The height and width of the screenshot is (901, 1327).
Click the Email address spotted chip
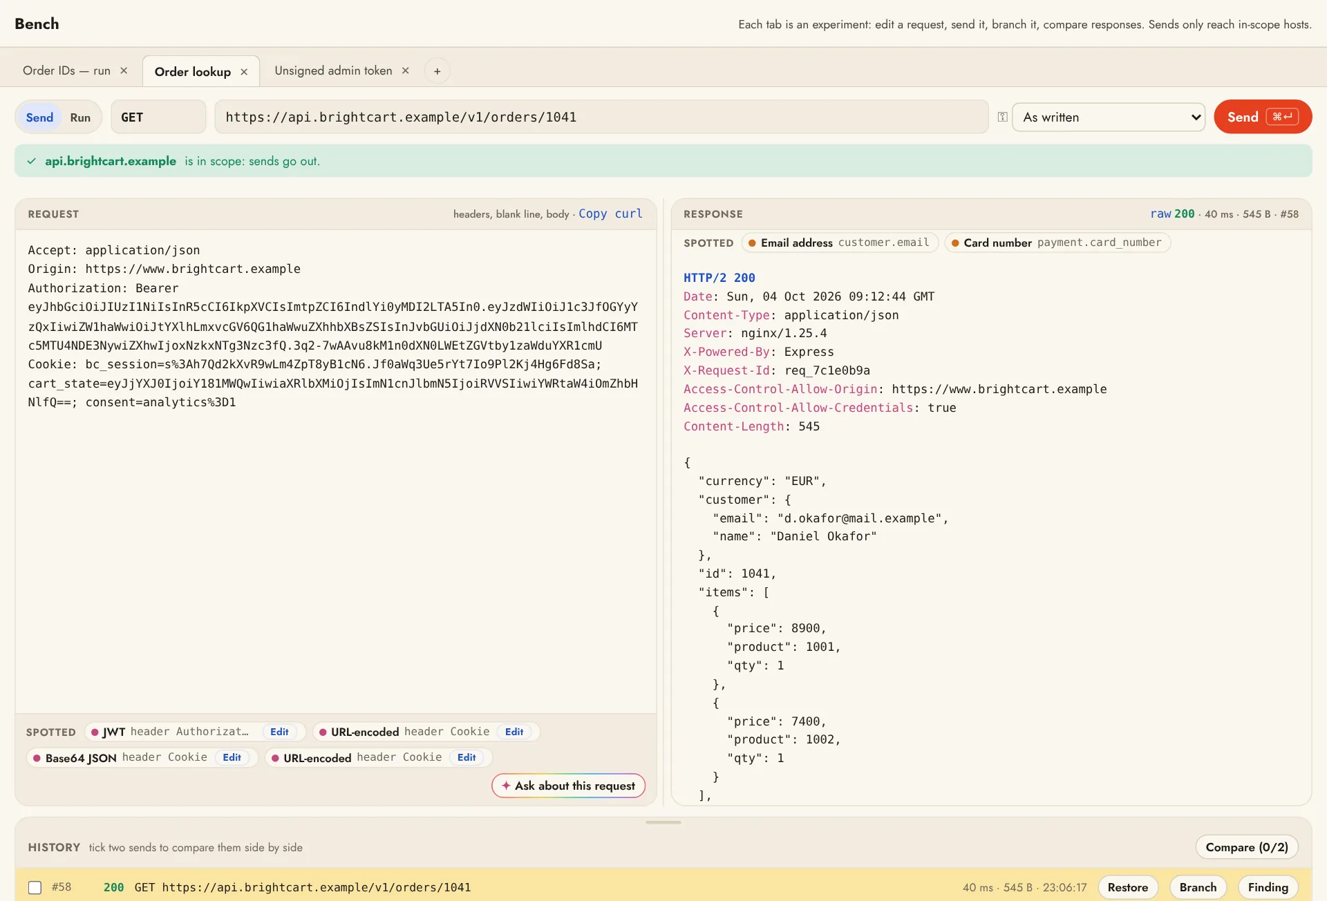click(840, 243)
